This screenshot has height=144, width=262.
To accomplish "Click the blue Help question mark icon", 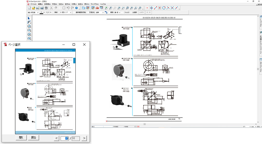I will [x=76, y=8].
